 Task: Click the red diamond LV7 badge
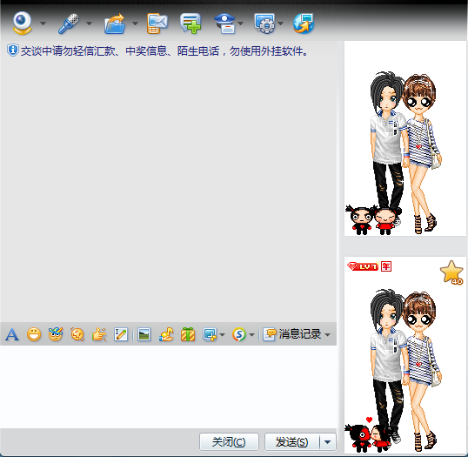363,266
